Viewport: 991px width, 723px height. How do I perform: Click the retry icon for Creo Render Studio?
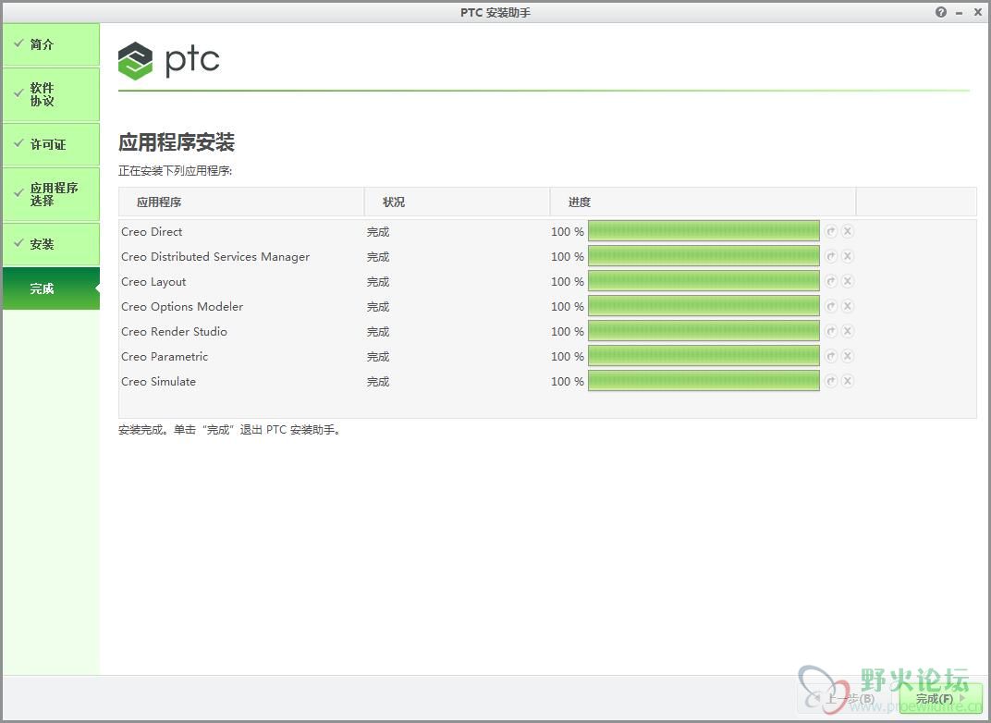831,331
